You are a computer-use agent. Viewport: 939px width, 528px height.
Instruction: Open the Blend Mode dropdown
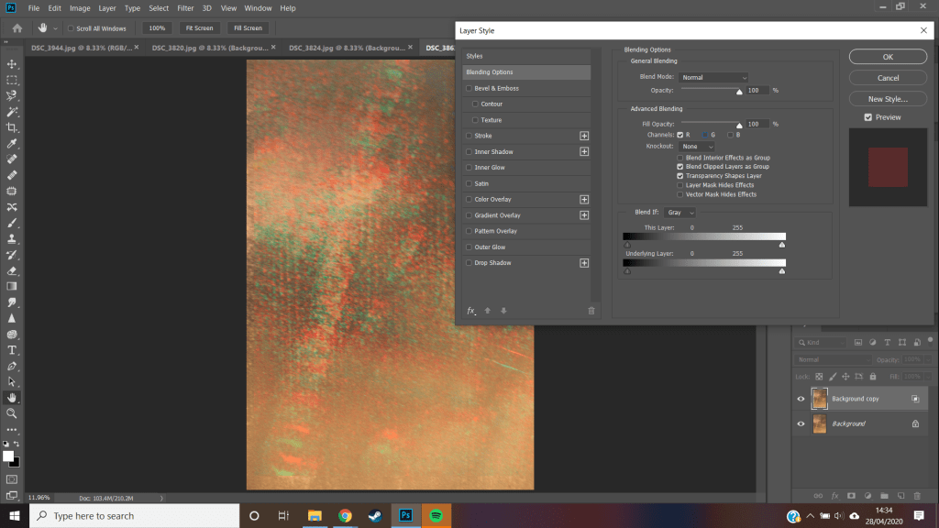[714, 78]
